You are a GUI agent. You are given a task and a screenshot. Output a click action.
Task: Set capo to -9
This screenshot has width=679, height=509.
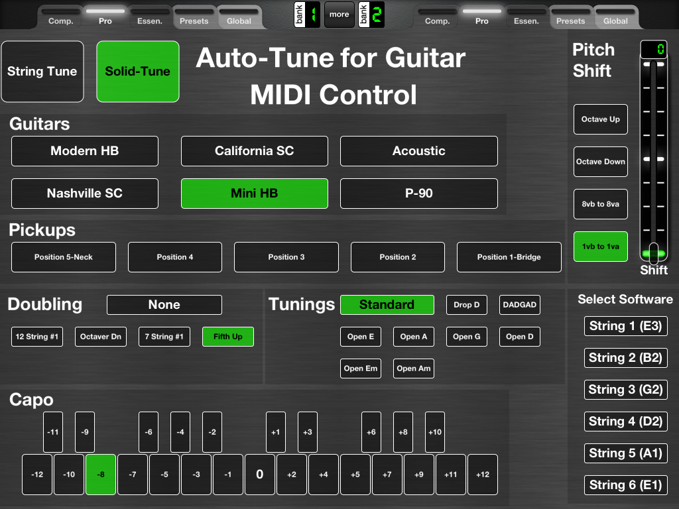pyautogui.click(x=85, y=432)
